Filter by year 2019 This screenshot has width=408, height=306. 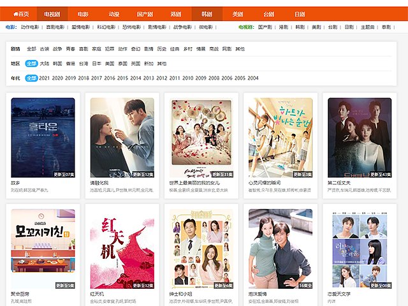(x=70, y=78)
